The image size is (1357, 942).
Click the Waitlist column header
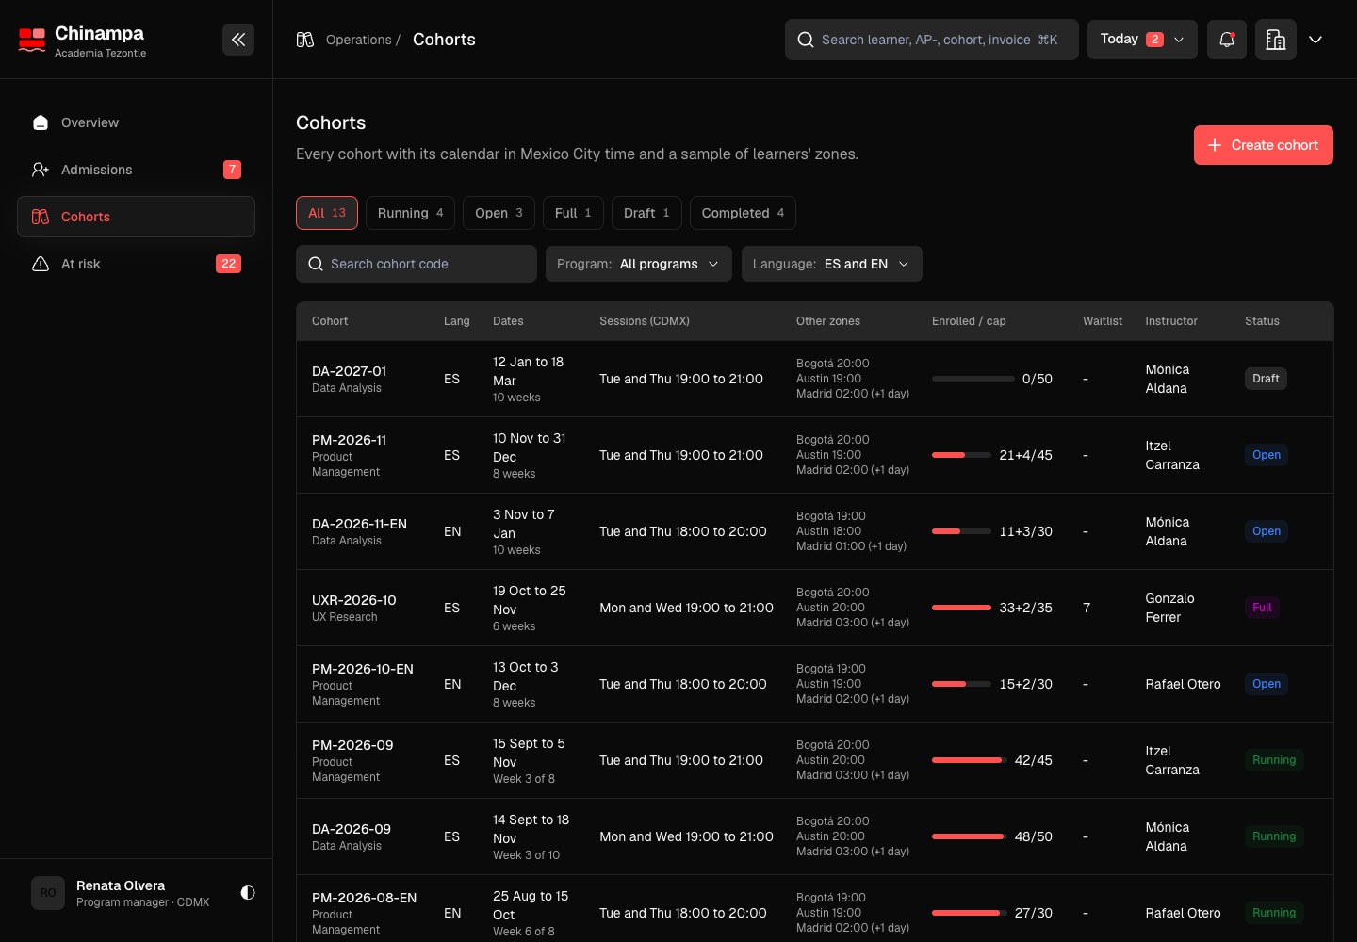[x=1103, y=321]
